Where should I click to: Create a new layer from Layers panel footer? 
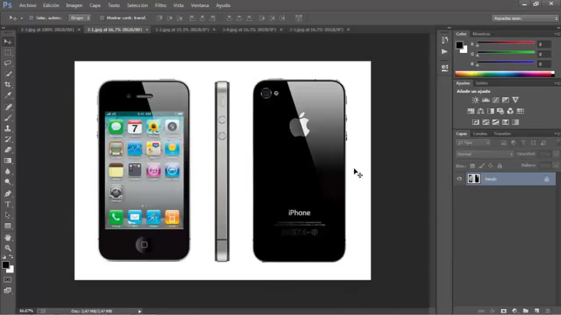(x=536, y=311)
